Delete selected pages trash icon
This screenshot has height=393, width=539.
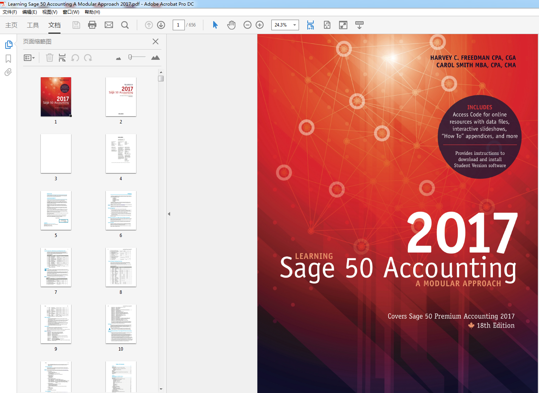[x=50, y=58]
